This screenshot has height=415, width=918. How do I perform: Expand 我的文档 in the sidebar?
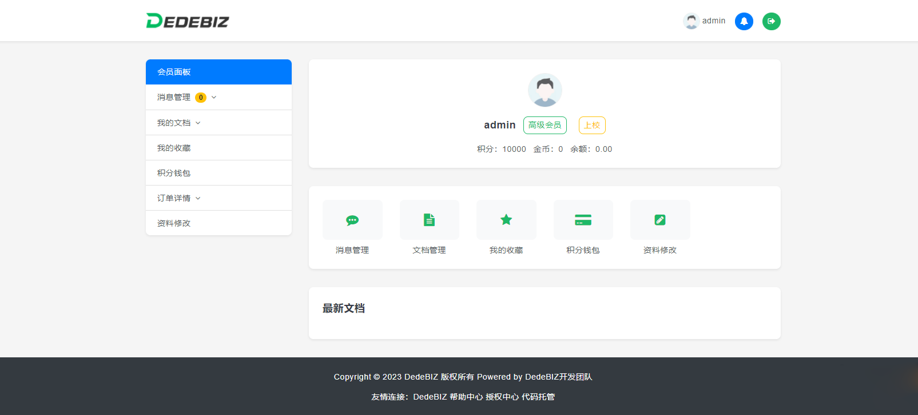(x=218, y=123)
